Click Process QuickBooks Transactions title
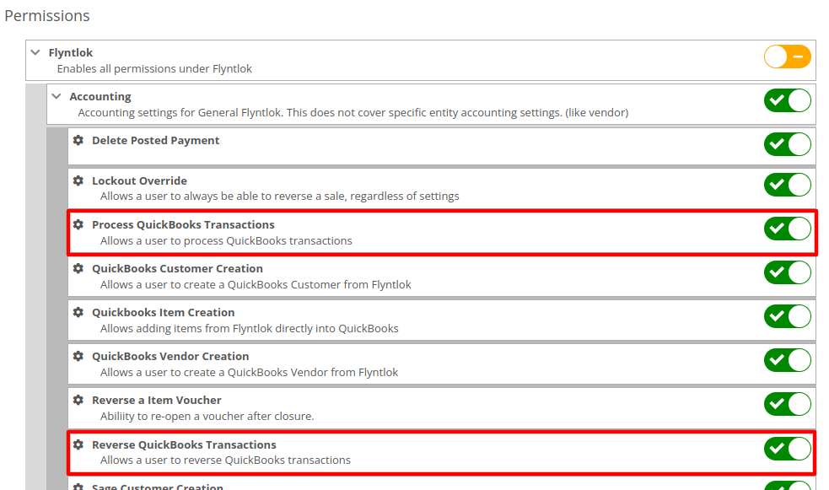The image size is (829, 490). tap(183, 224)
